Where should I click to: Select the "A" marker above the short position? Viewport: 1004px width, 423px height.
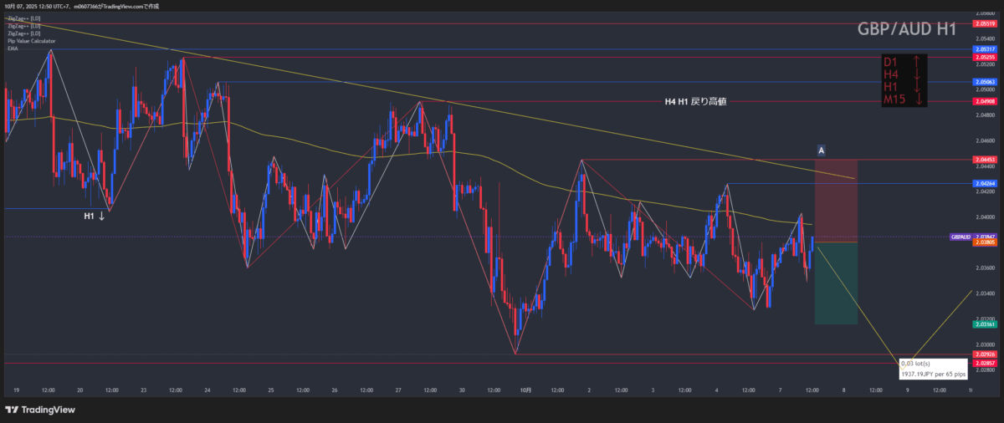coord(822,150)
